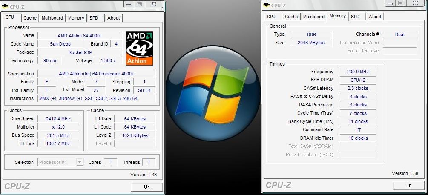Screen dimensions: 428x195
Task: Click the CPU-Z icon in left window title bar
Action: (5, 6)
